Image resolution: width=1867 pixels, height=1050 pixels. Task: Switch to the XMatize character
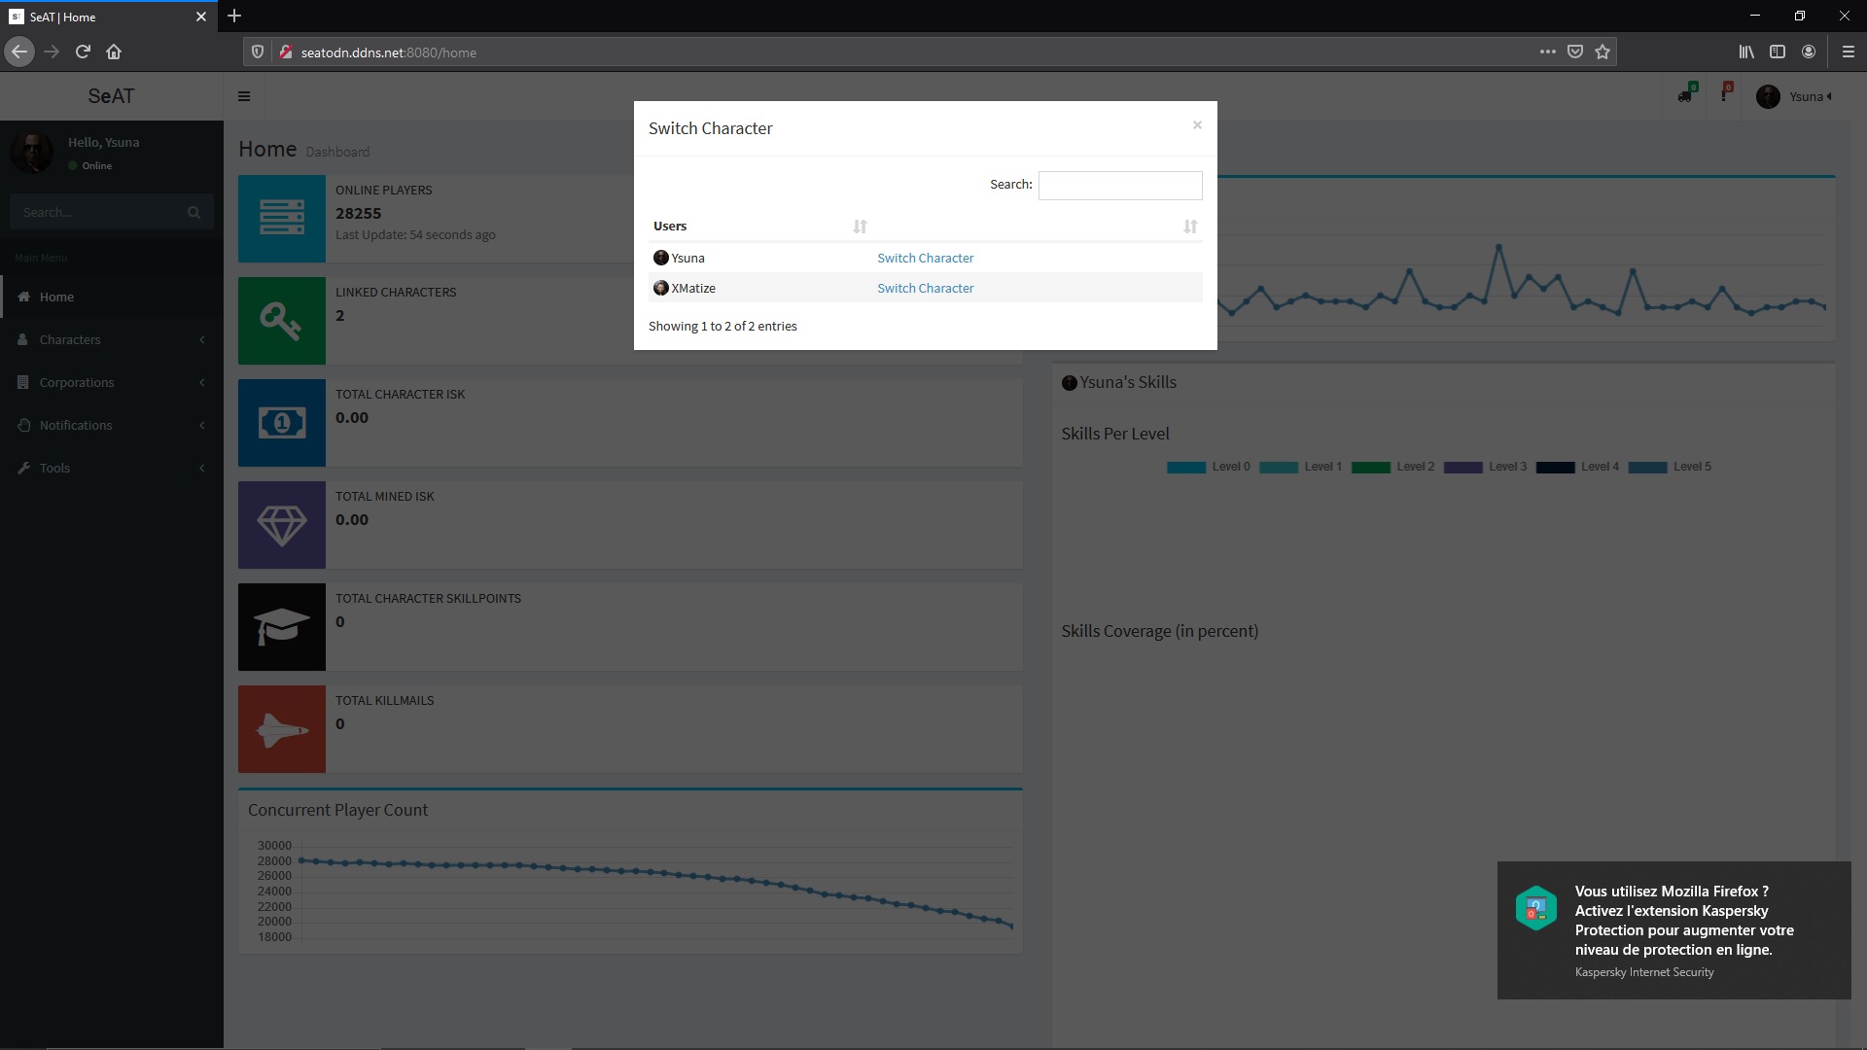[x=925, y=288]
